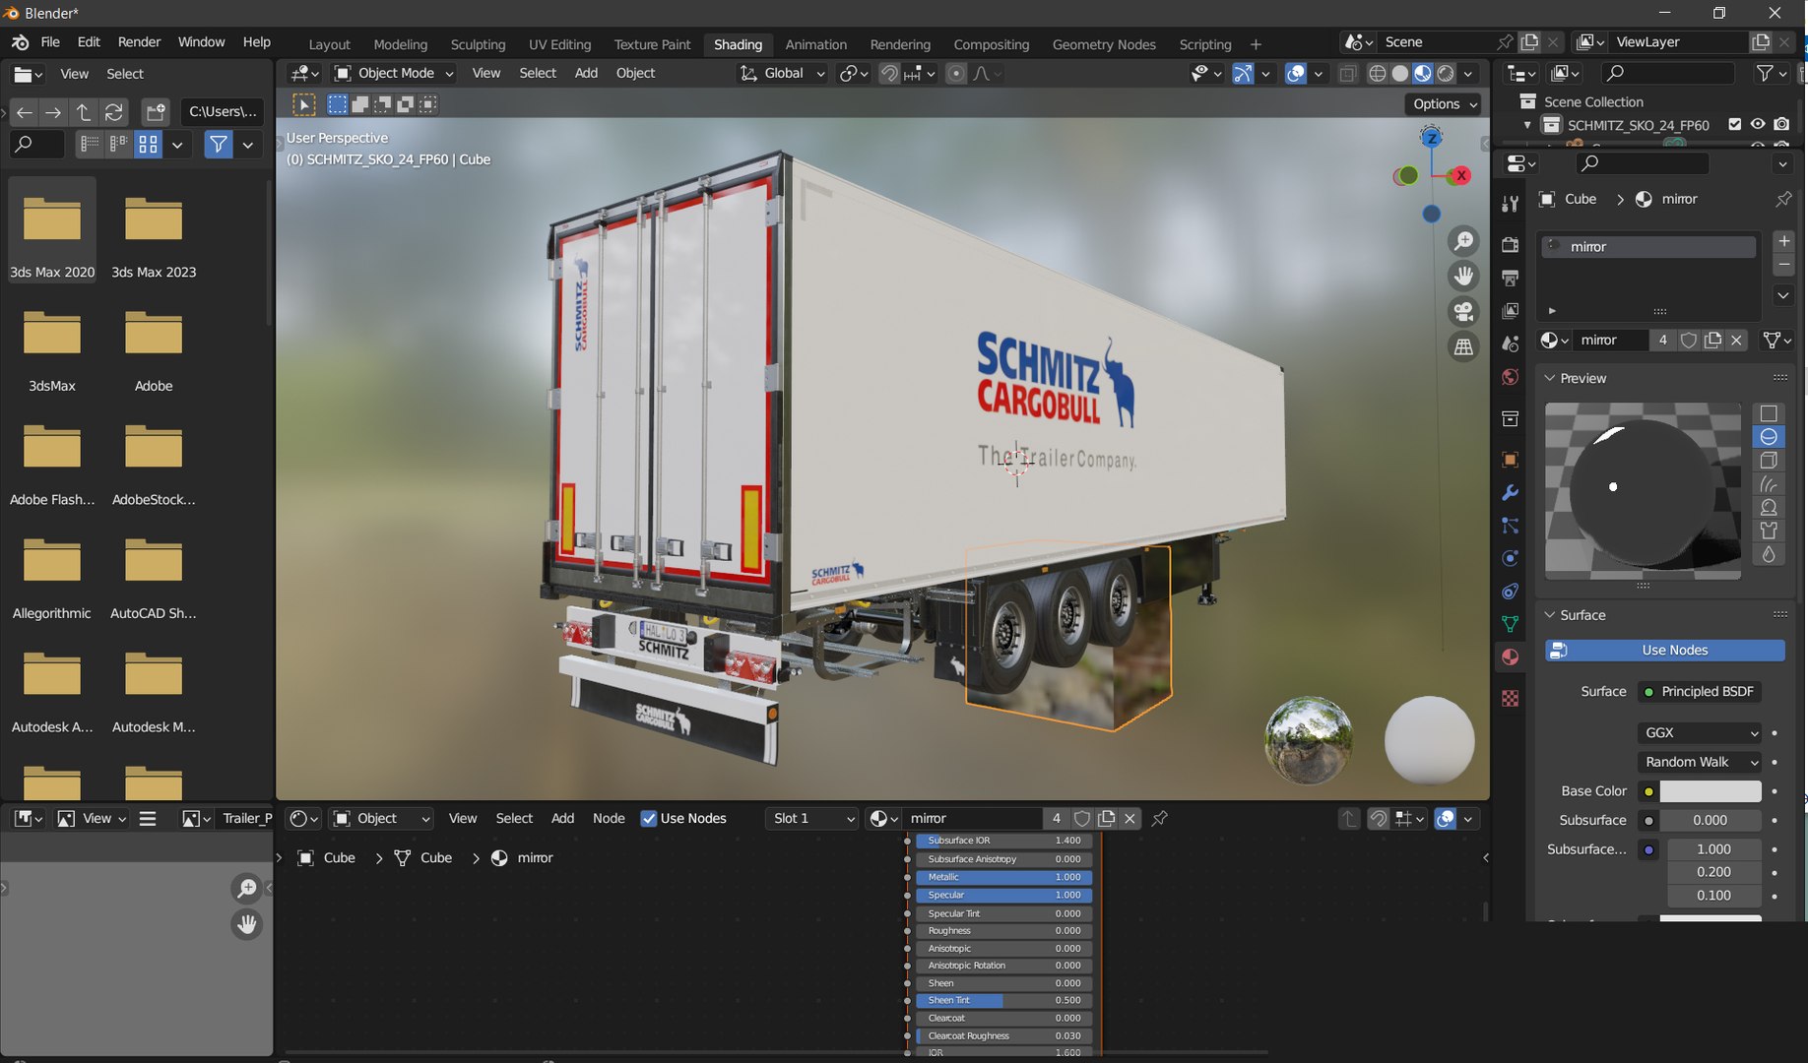Open Object Mode dropdown

[394, 73]
